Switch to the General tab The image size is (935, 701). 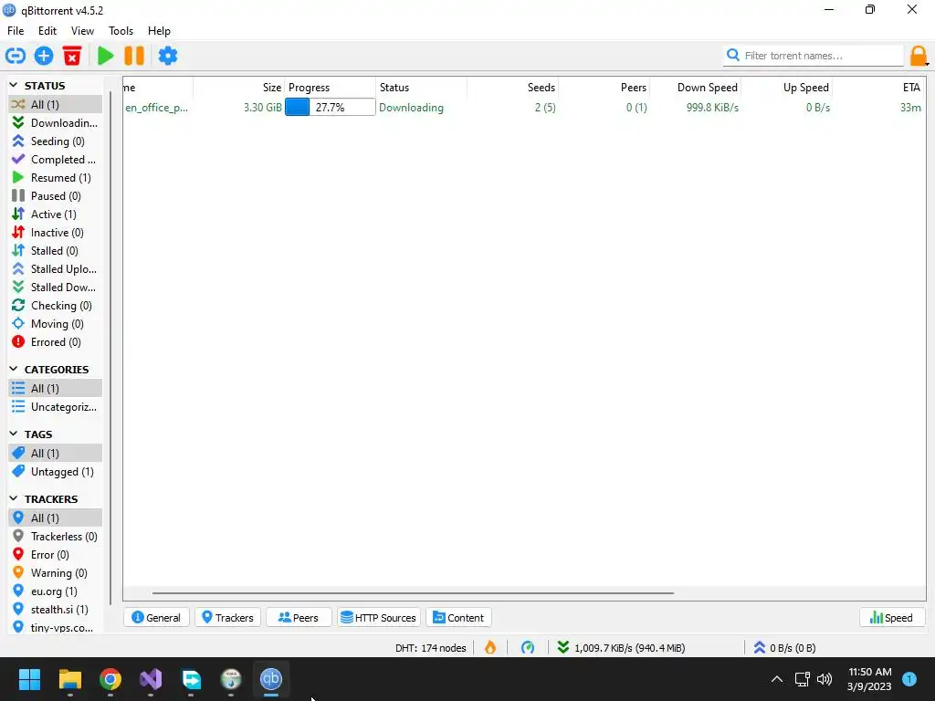coord(156,618)
